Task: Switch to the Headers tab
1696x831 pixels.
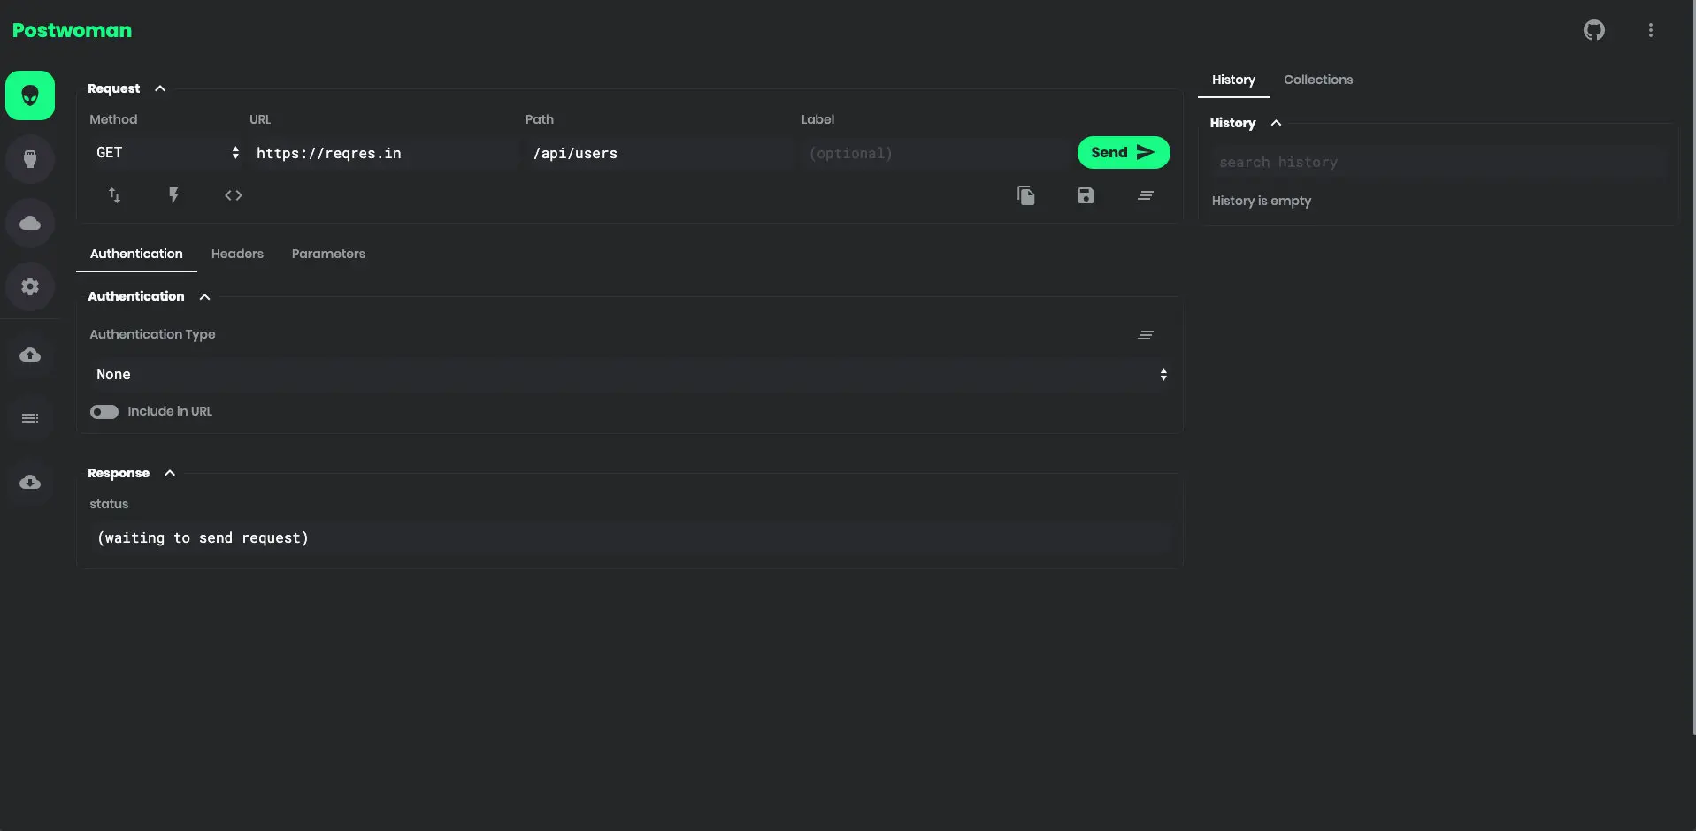Action: pos(237,254)
